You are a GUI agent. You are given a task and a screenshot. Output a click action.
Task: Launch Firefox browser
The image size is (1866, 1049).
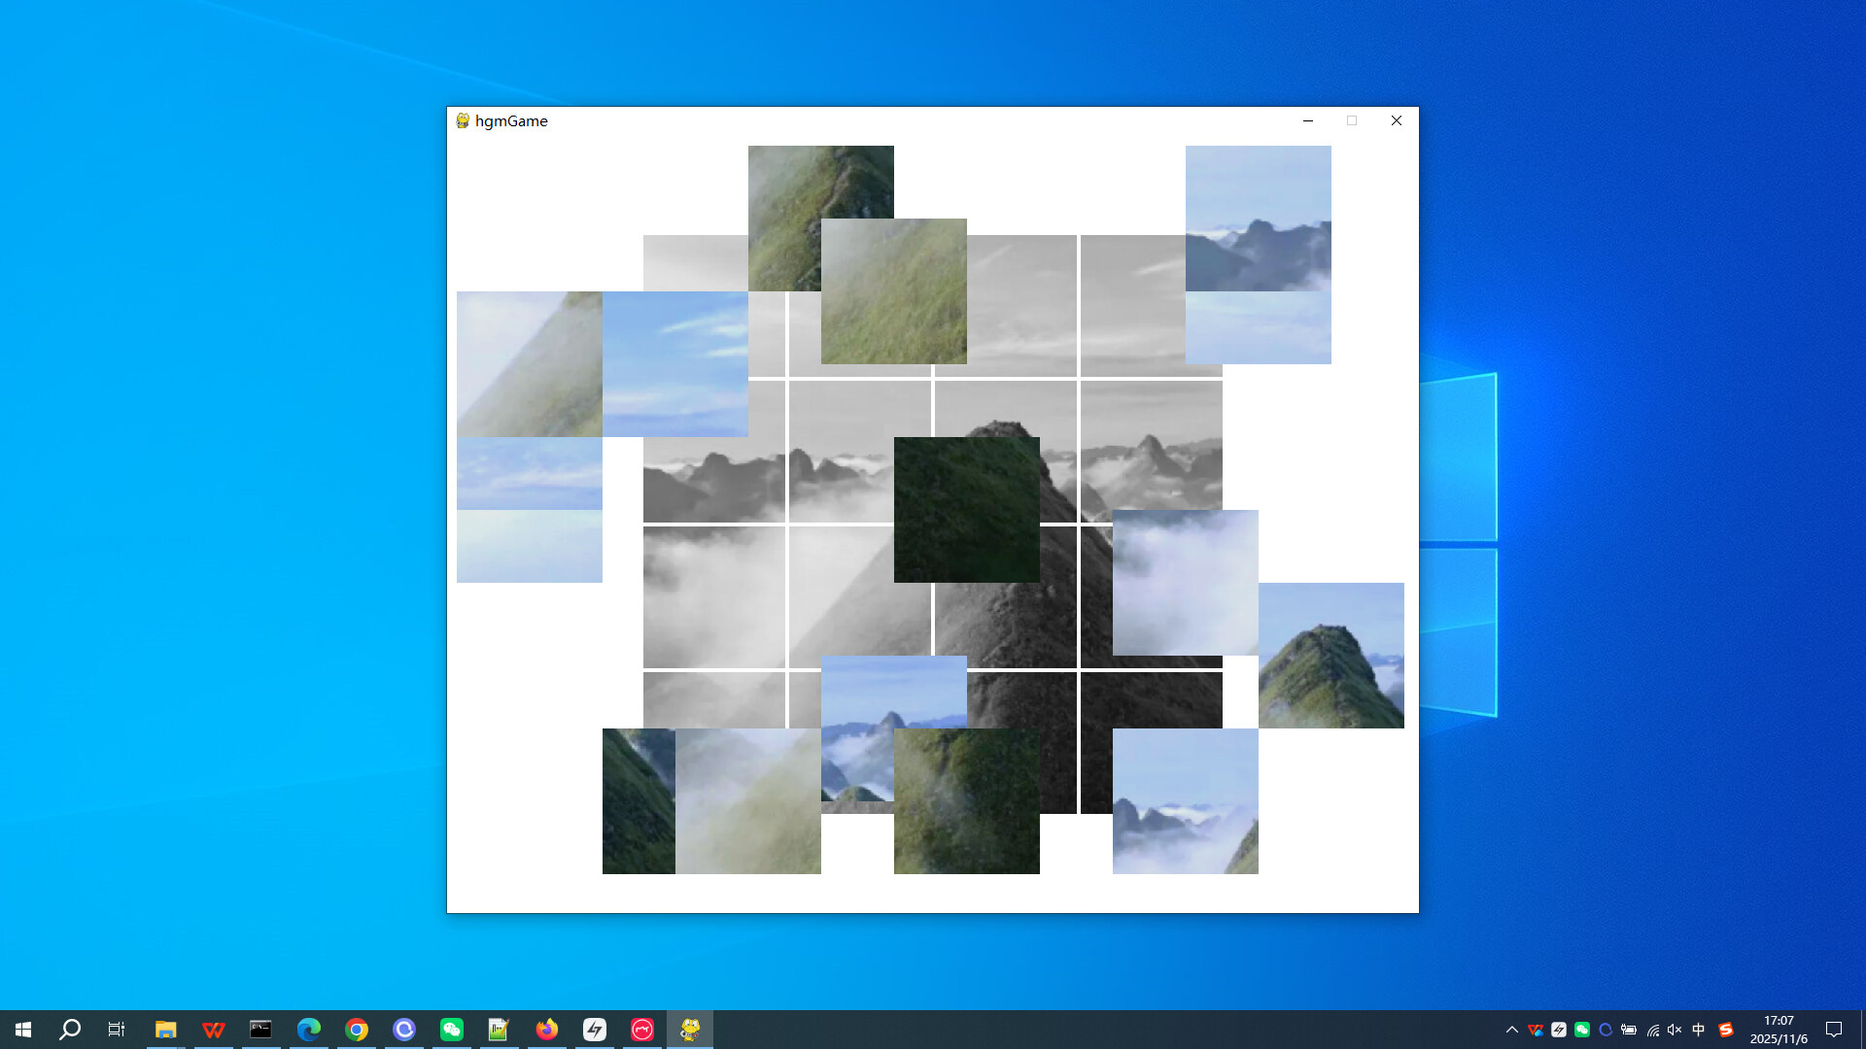[546, 1029]
